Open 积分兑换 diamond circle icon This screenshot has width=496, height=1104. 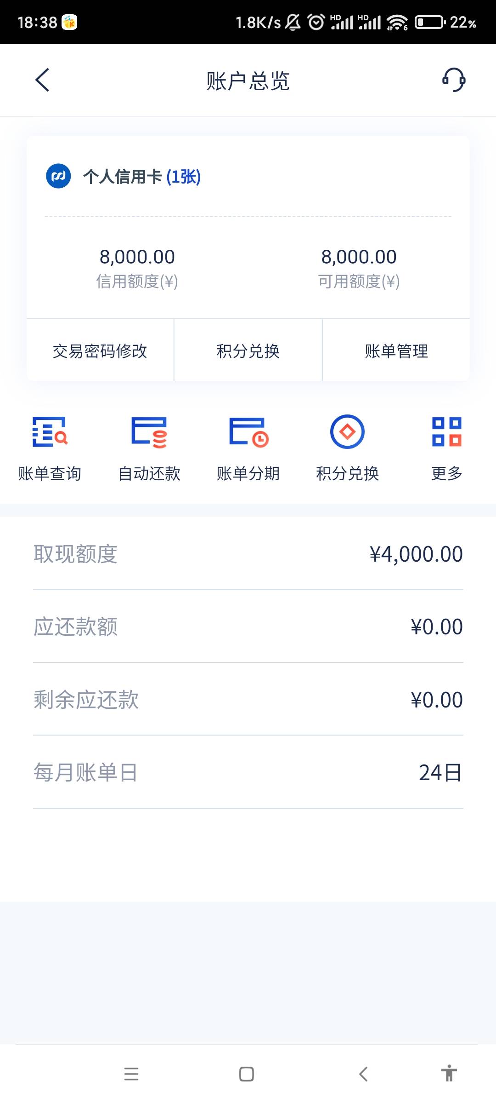tap(347, 431)
